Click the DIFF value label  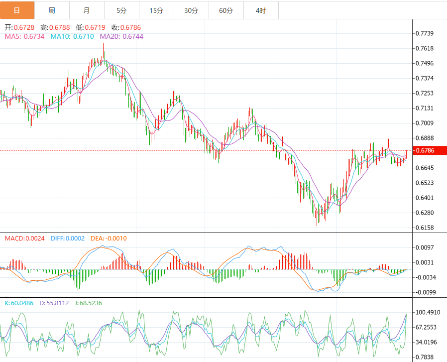[x=67, y=239]
